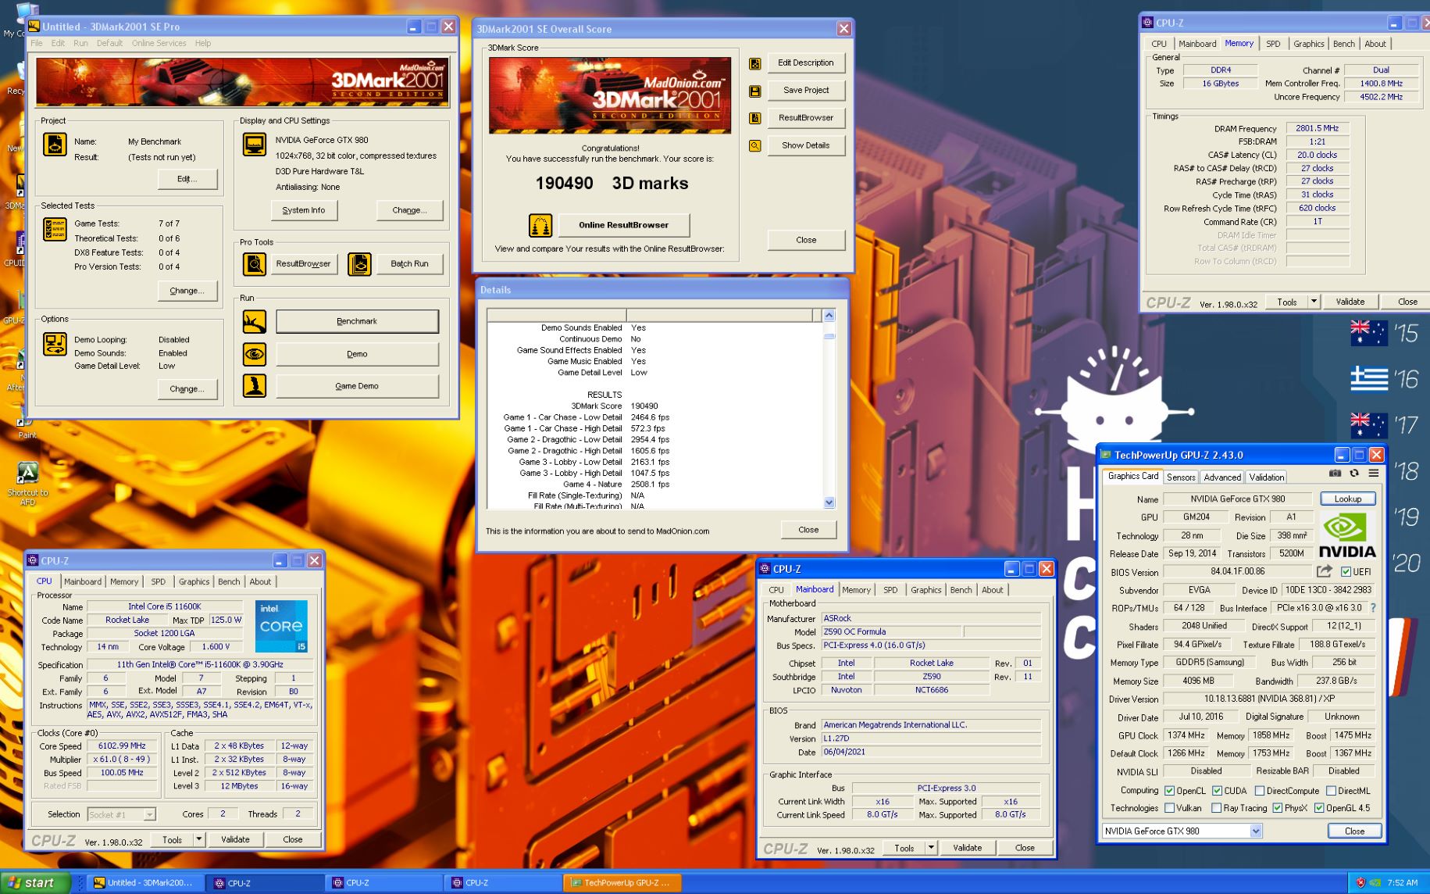
Task: Click the Display and CPU Settings monitor icon
Action: (x=255, y=145)
